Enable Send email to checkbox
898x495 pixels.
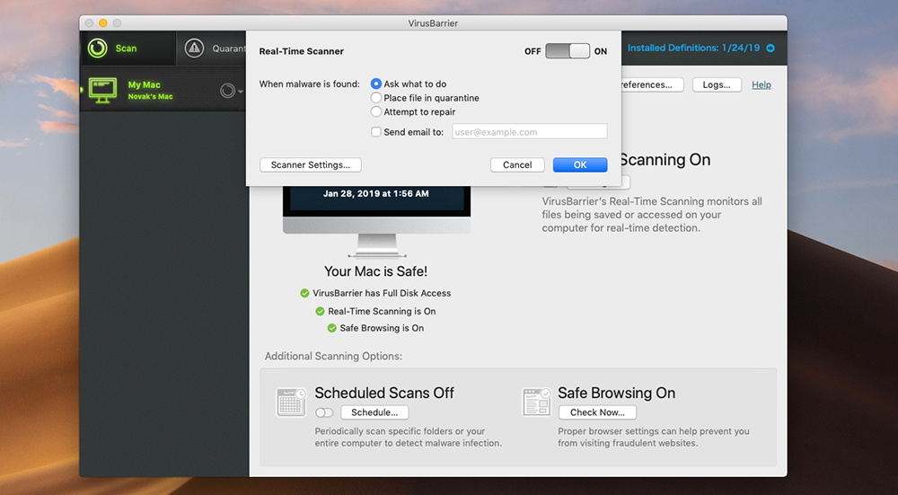tap(376, 132)
